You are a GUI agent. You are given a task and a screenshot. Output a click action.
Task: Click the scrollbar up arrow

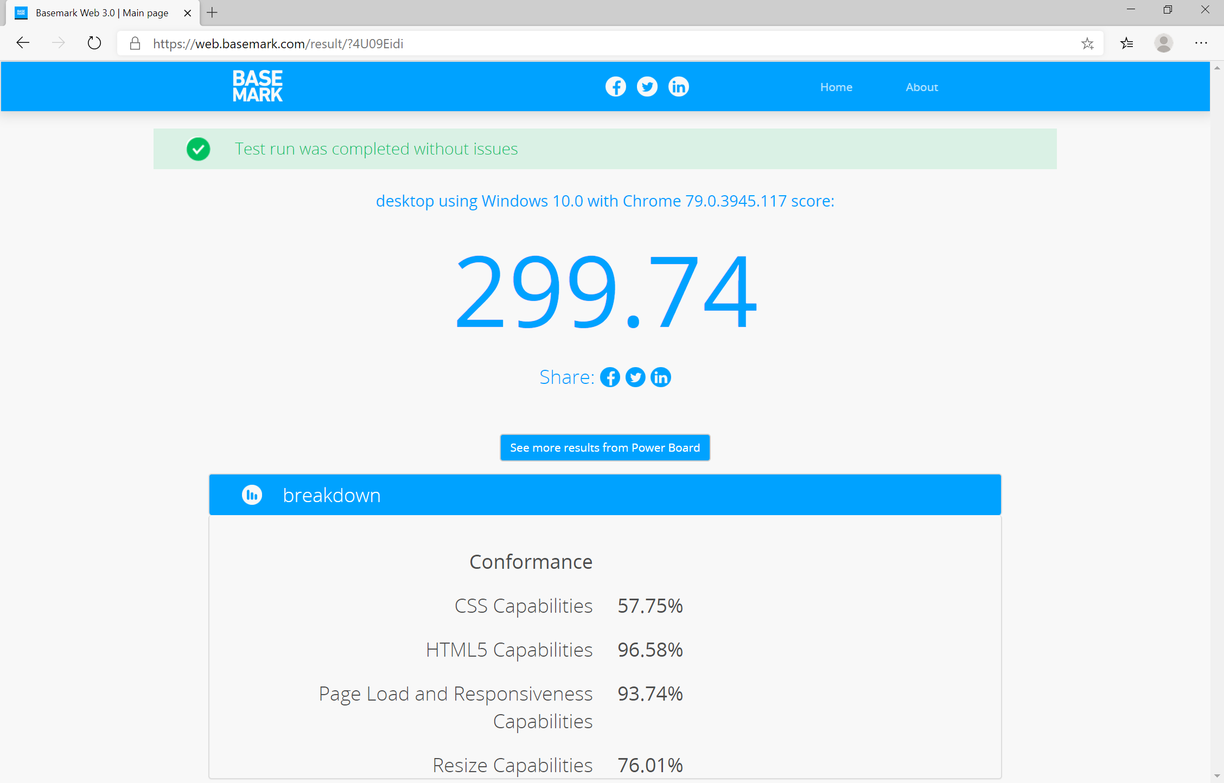1217,68
